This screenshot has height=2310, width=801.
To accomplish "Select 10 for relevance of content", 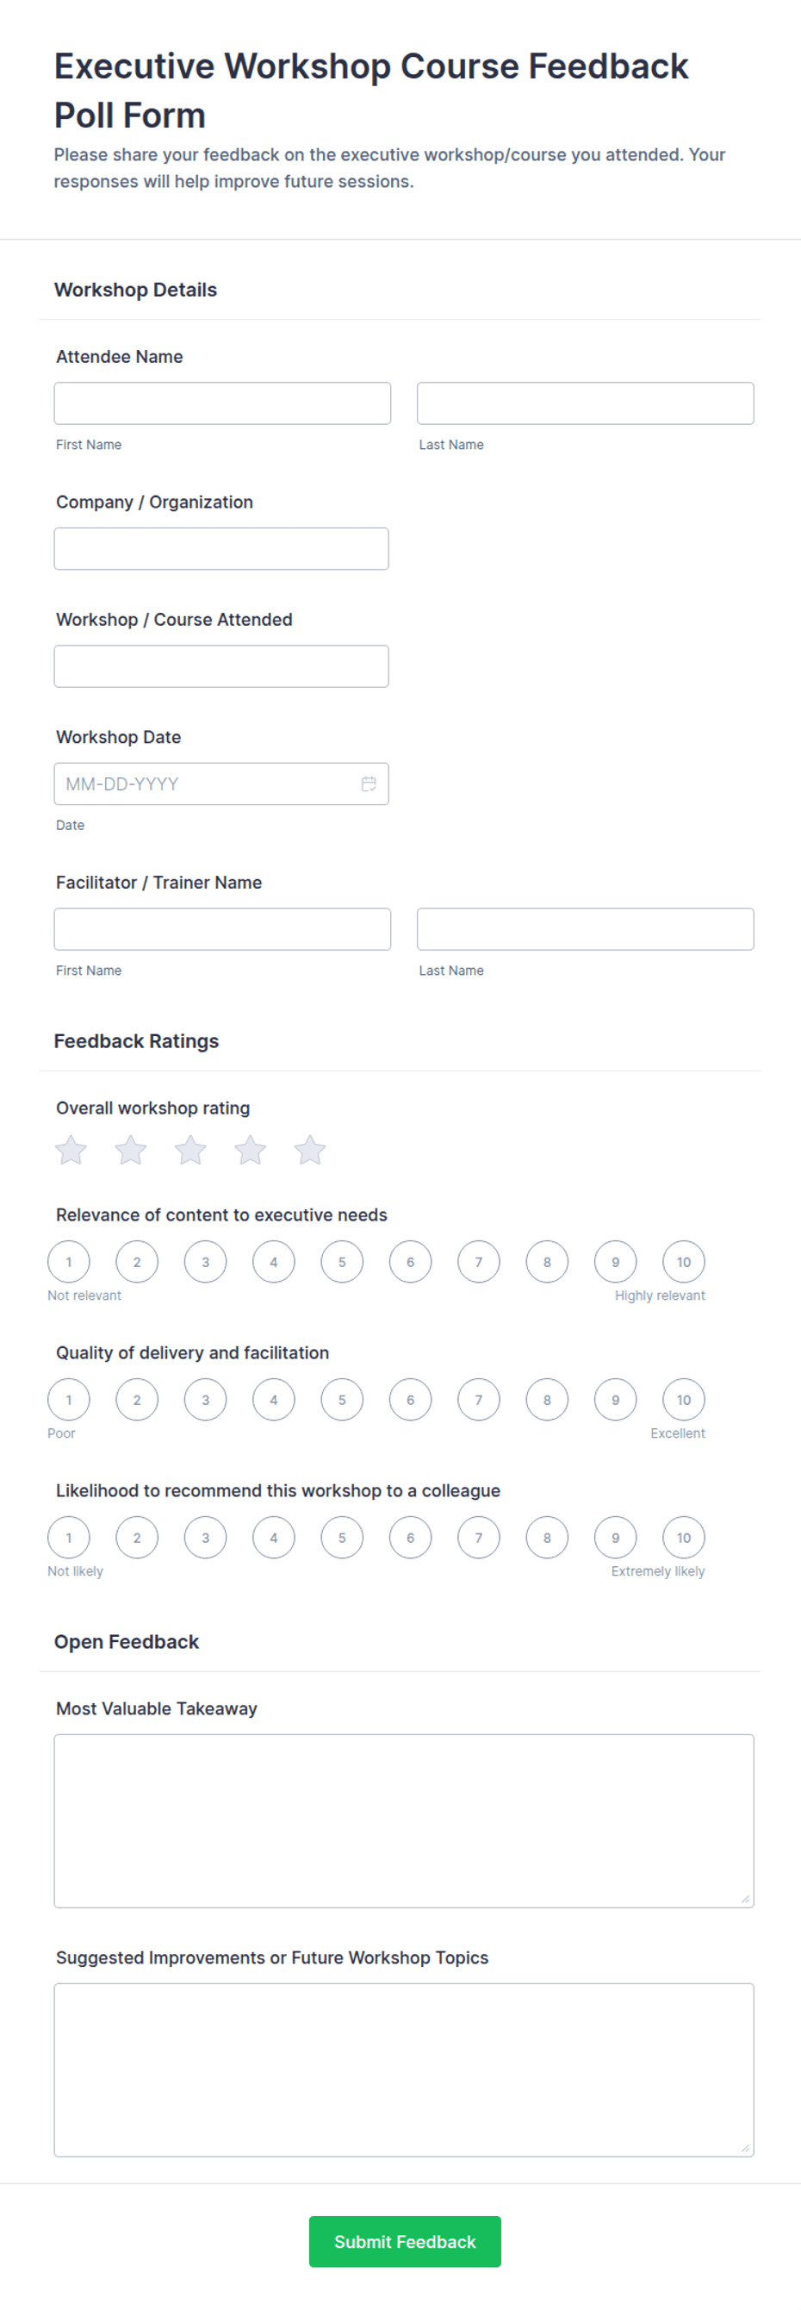I will point(684,1262).
